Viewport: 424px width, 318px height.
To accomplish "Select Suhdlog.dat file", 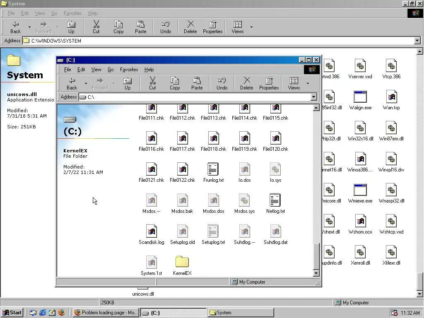I will point(275,235).
